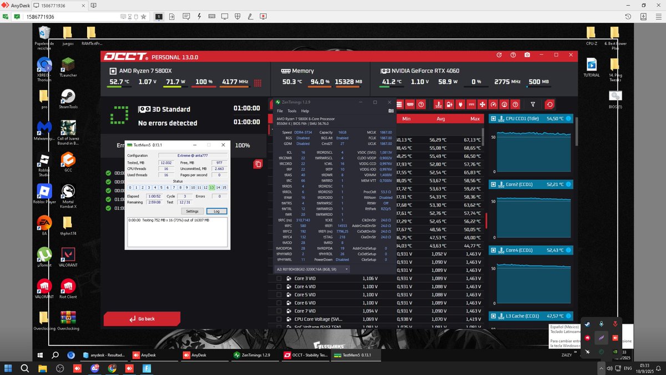Image resolution: width=666 pixels, height=375 pixels.
Task: Open the Riot Client desktop icon
Action: (68, 289)
